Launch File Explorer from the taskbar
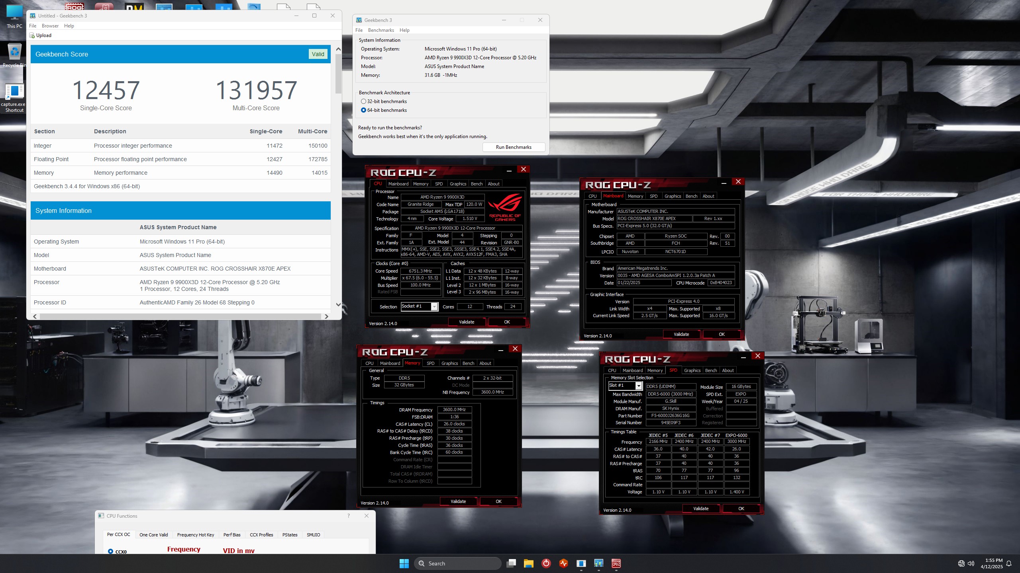This screenshot has width=1020, height=573. [529, 563]
